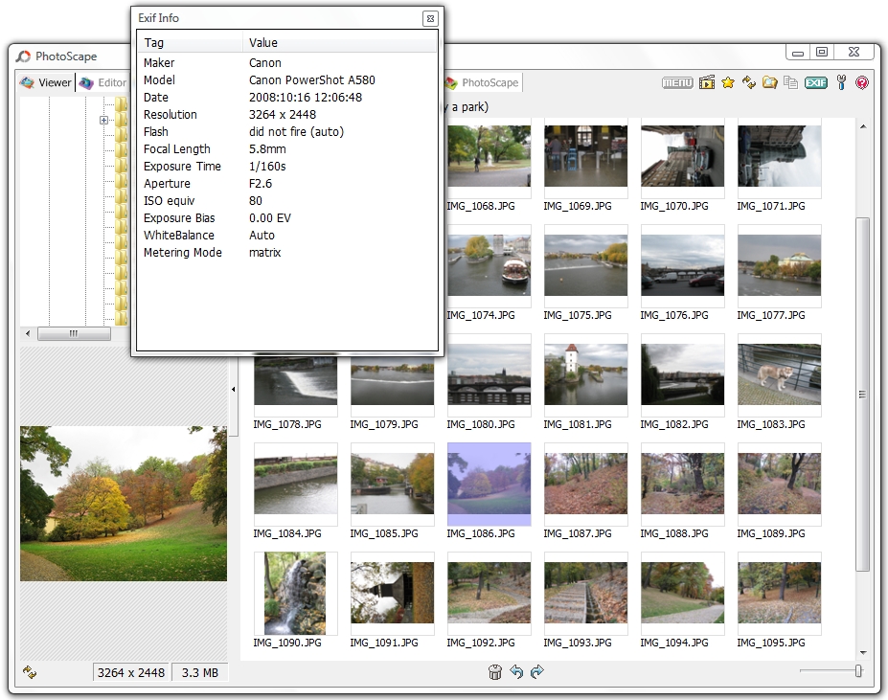Viewport: 888px width, 700px height.
Task: Click the folder tree scroll-left arrow
Action: click(28, 333)
